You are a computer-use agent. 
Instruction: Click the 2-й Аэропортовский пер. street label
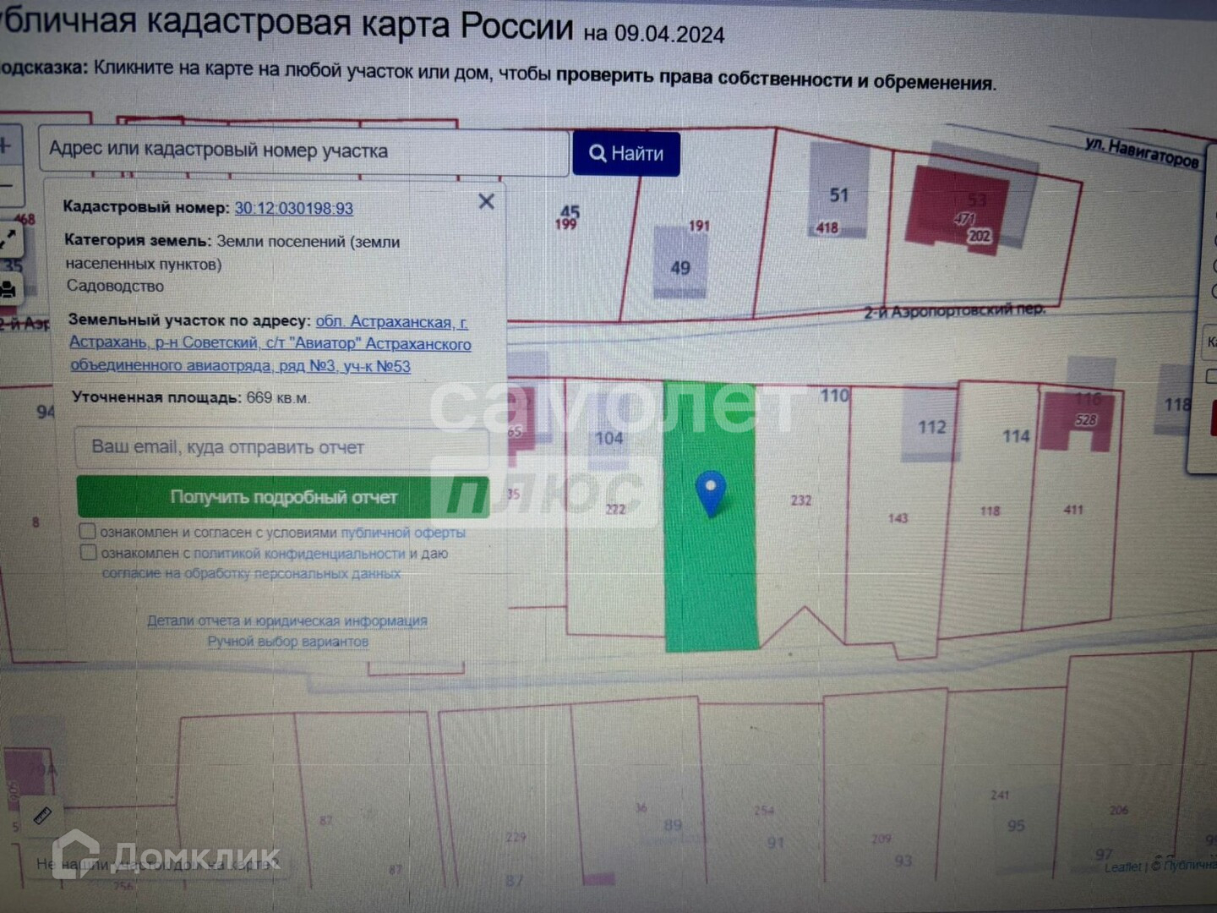[x=954, y=310]
